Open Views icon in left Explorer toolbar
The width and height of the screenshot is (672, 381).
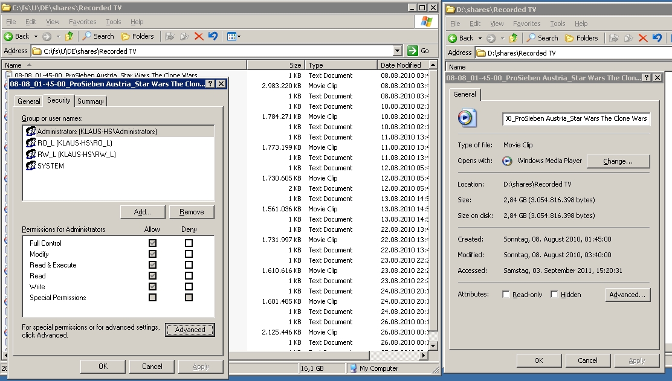[x=231, y=36]
